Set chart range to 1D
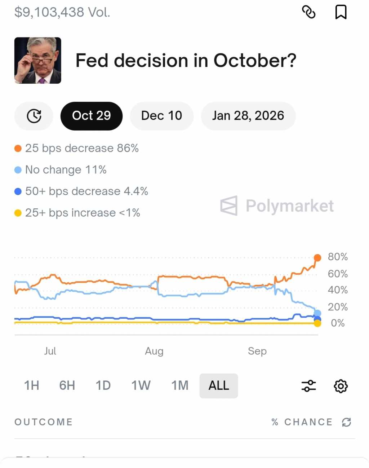 point(103,385)
